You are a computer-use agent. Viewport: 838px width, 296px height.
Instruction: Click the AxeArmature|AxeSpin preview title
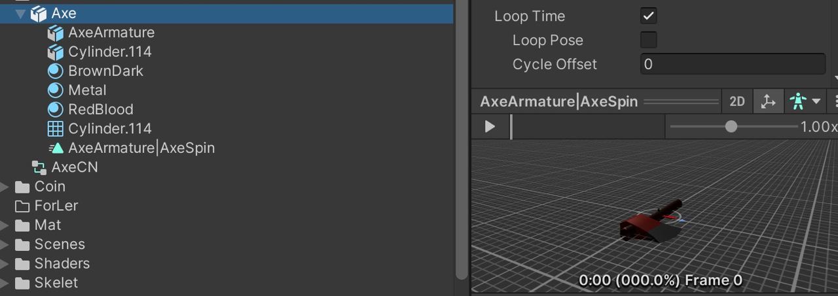[559, 101]
